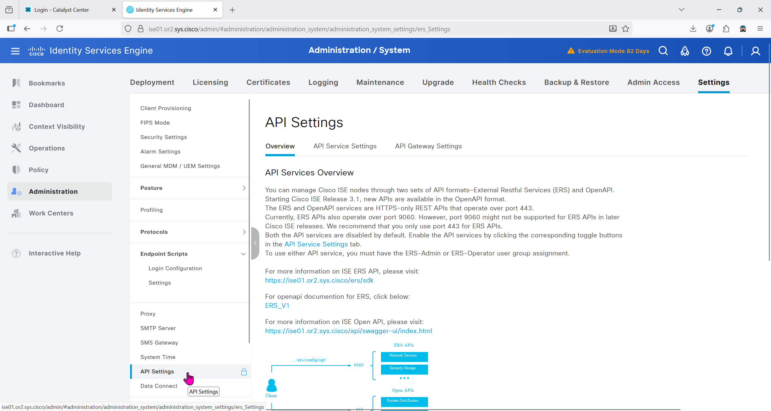The width and height of the screenshot is (771, 411).
Task: Switch to API Service Settings tab
Action: (345, 146)
